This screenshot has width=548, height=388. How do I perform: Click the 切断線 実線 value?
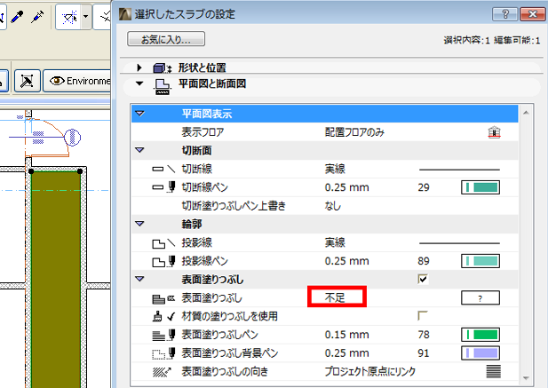(x=335, y=169)
